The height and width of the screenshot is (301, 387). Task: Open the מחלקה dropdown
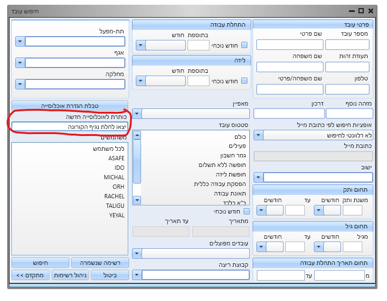click(19, 84)
